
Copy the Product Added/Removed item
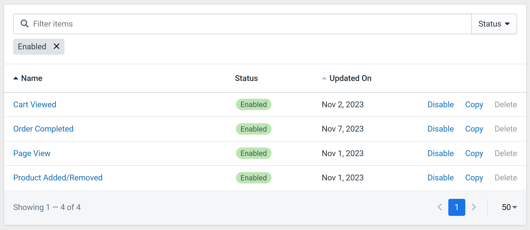(474, 178)
